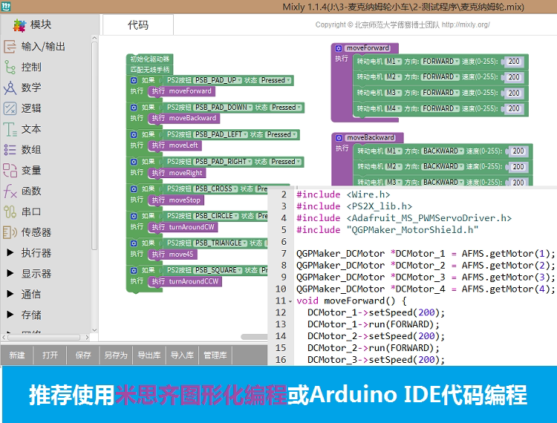Click the 模块 puzzle piece icon

point(19,24)
